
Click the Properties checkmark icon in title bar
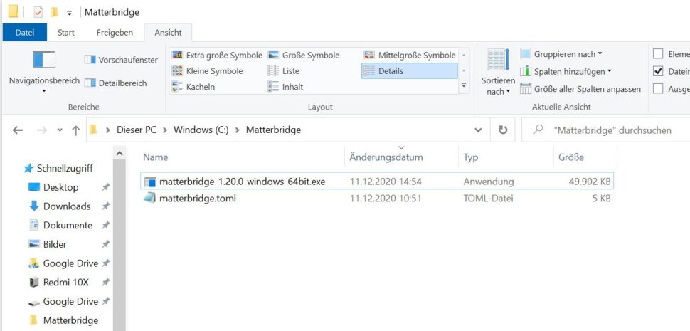[x=38, y=12]
